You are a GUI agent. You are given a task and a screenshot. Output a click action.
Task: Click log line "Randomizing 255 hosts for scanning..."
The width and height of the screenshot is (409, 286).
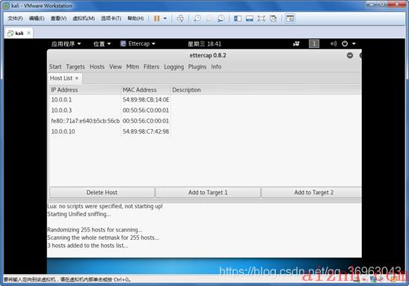[95, 230]
